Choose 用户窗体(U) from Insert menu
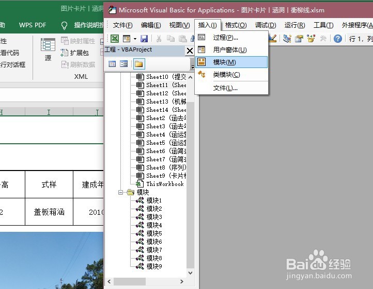The width and height of the screenshot is (373, 289). [231, 50]
